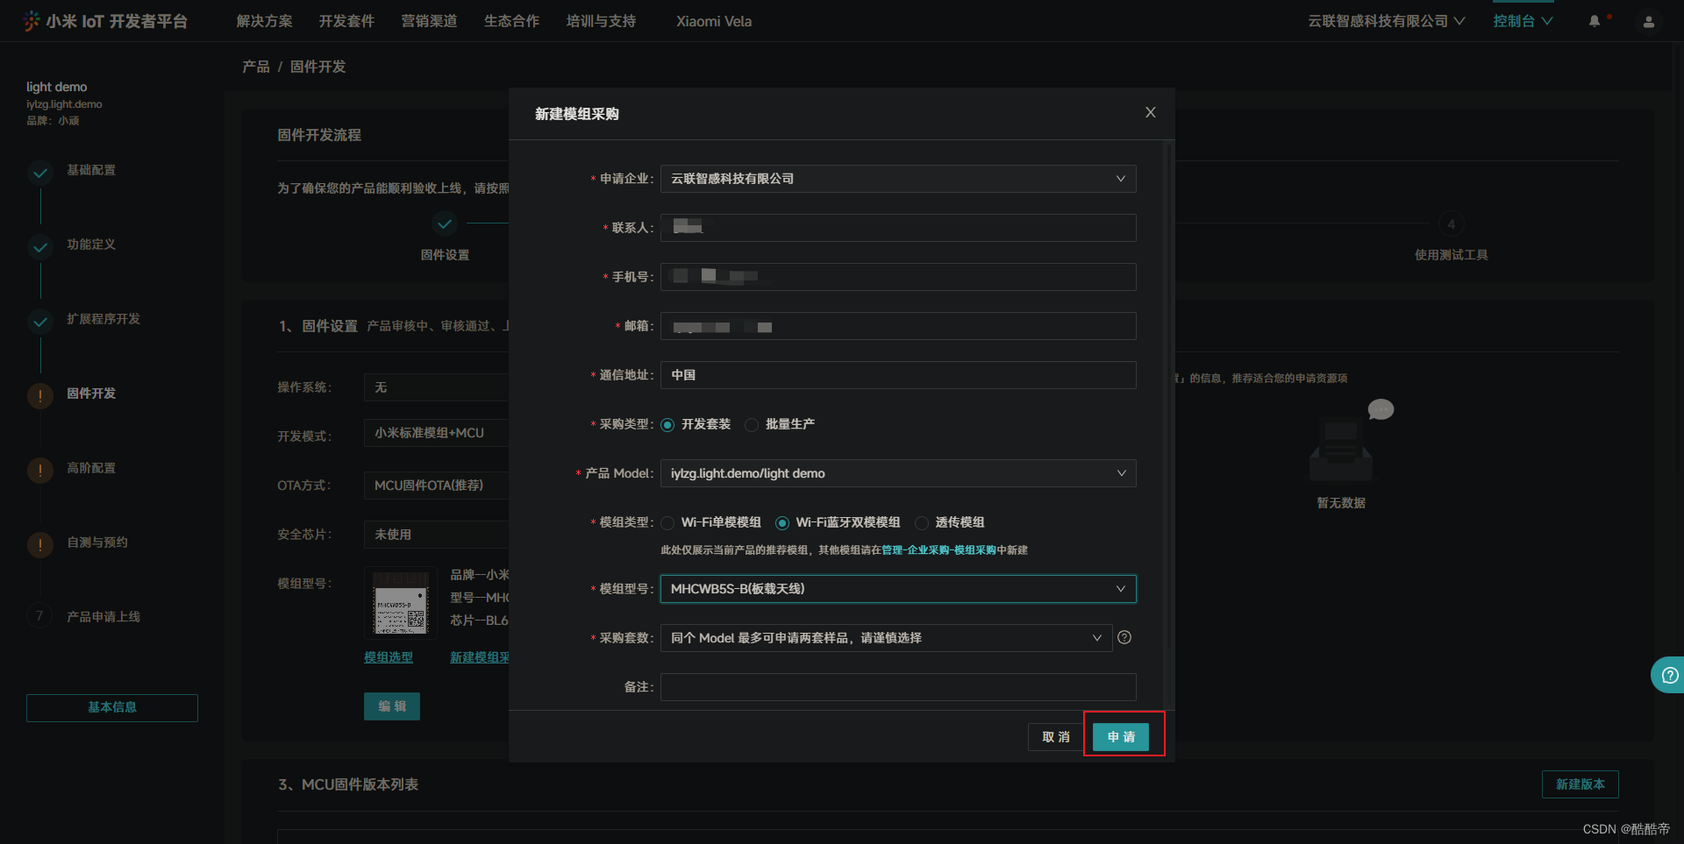Image resolution: width=1684 pixels, height=844 pixels.
Task: Open the 开发套件 menu
Action: pos(347,21)
